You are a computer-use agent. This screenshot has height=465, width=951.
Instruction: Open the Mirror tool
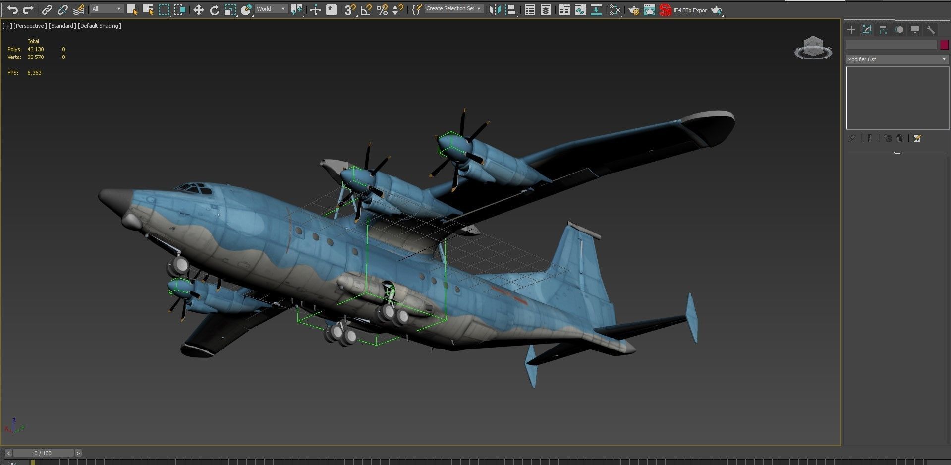click(x=495, y=10)
